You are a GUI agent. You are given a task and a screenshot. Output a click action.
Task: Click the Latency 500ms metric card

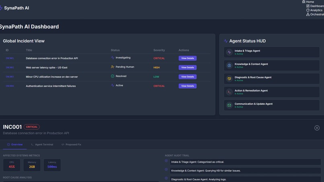[52, 165]
